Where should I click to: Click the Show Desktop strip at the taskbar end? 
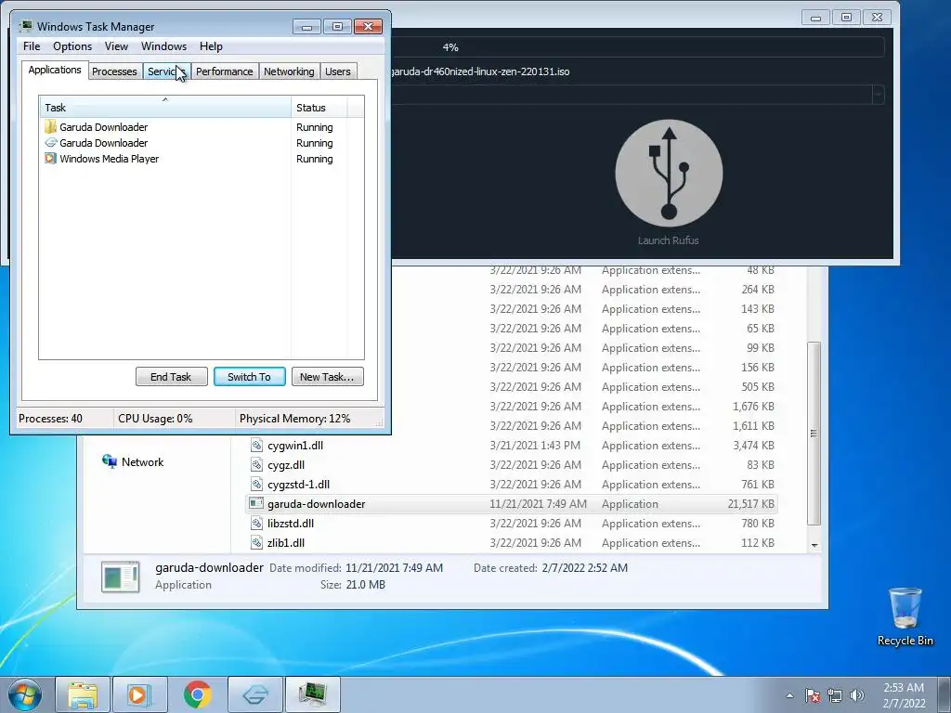[944, 694]
